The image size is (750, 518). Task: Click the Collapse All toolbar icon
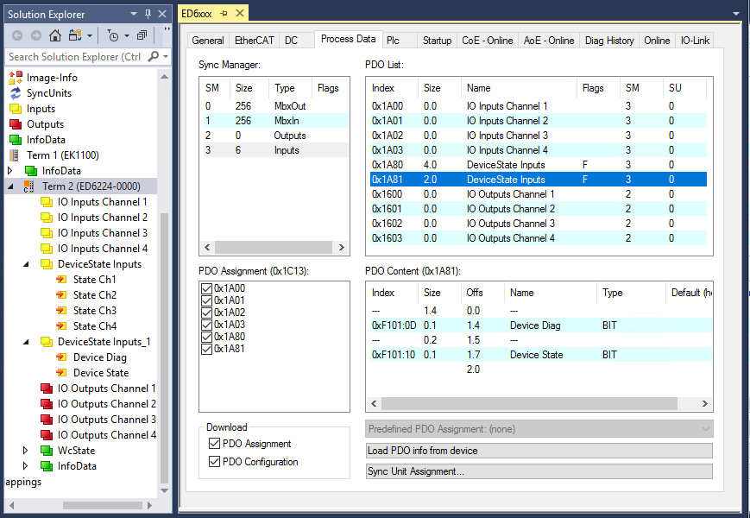(x=142, y=35)
